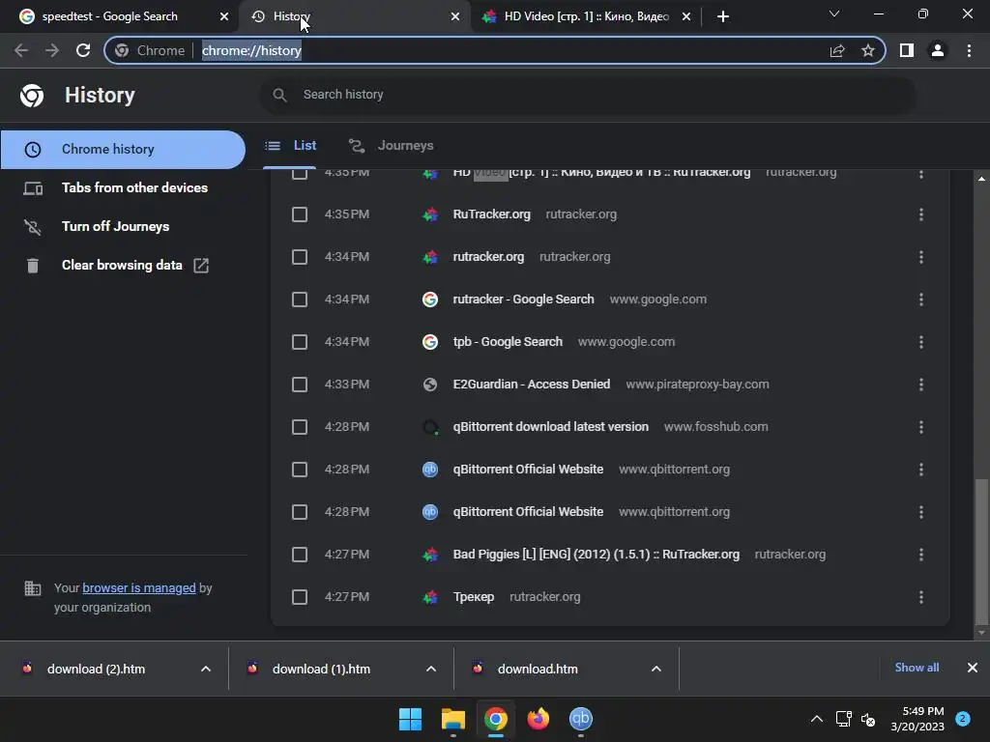Open the Chrome profile icon
This screenshot has height=742, width=990.
click(x=938, y=50)
